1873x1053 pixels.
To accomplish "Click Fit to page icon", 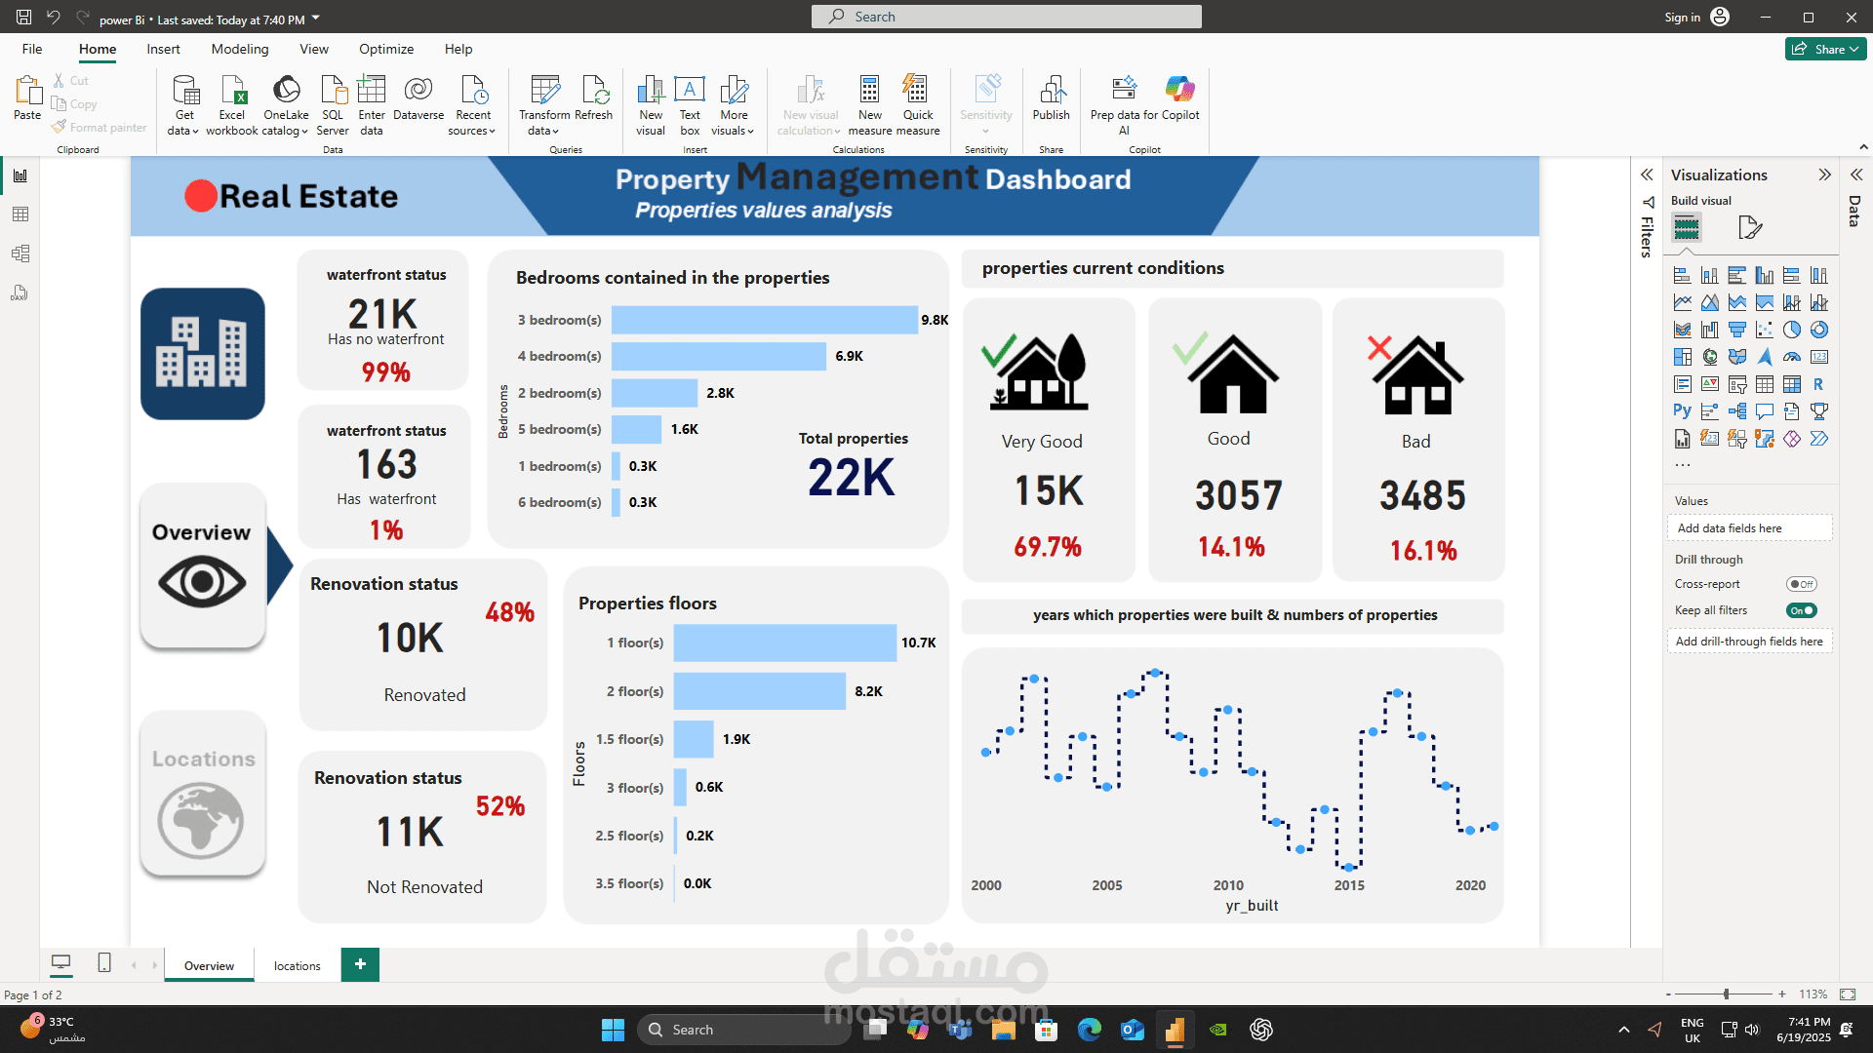I will pyautogui.click(x=1848, y=994).
